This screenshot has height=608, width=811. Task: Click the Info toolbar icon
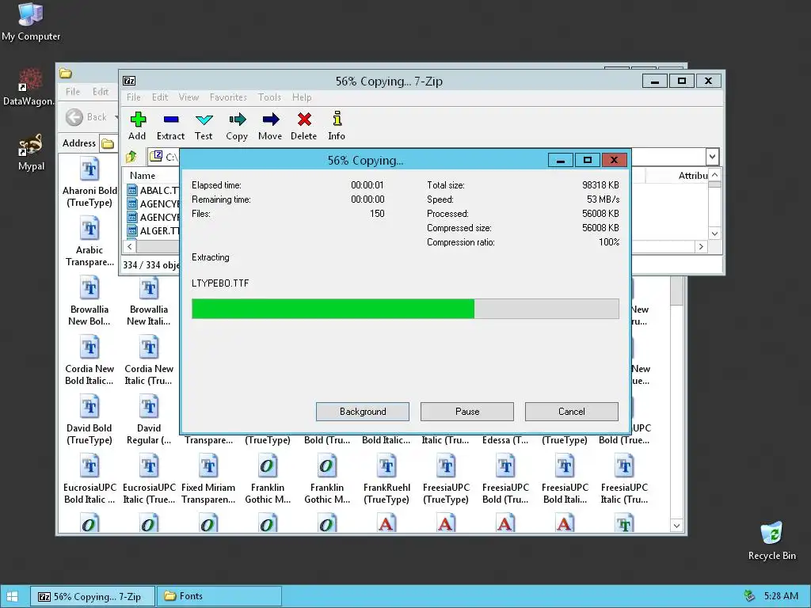pyautogui.click(x=337, y=126)
